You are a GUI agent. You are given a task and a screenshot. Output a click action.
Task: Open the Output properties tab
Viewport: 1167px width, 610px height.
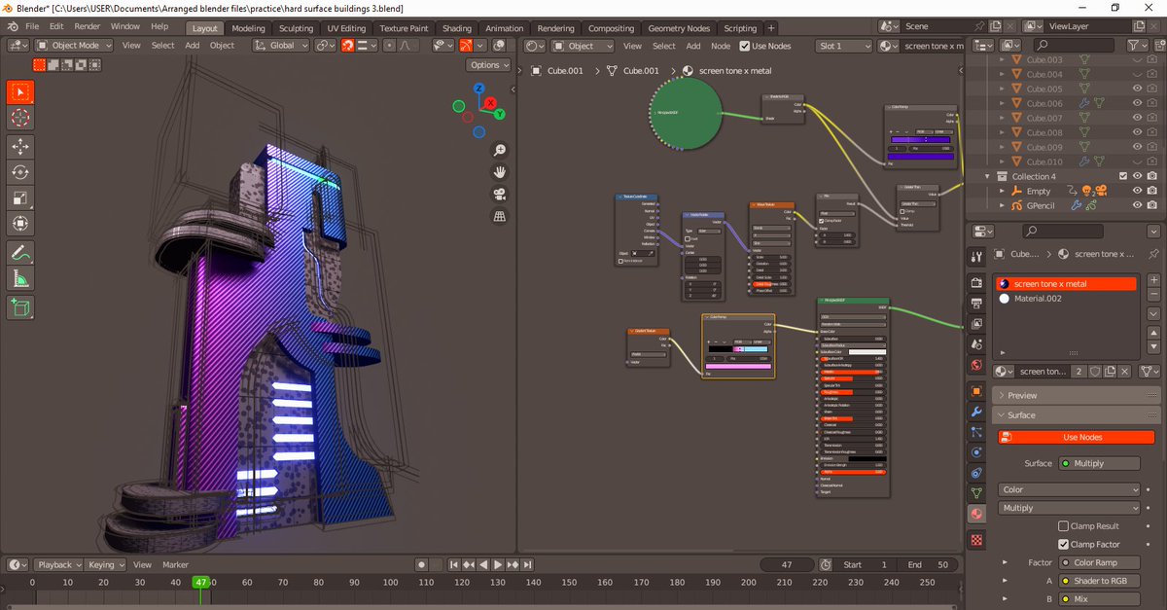pos(976,304)
